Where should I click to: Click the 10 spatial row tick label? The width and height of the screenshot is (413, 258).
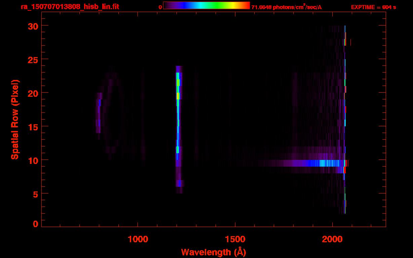(32, 160)
